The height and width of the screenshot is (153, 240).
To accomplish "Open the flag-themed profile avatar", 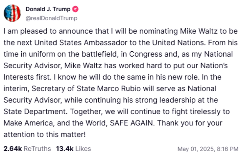I will (x=12, y=13).
